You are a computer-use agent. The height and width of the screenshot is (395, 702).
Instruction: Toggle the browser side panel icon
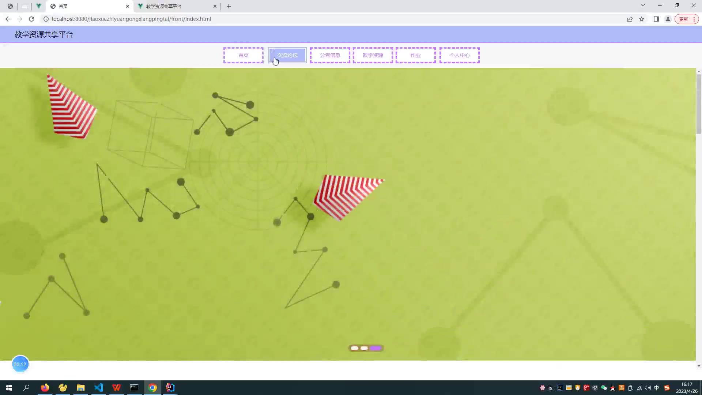coord(656,19)
